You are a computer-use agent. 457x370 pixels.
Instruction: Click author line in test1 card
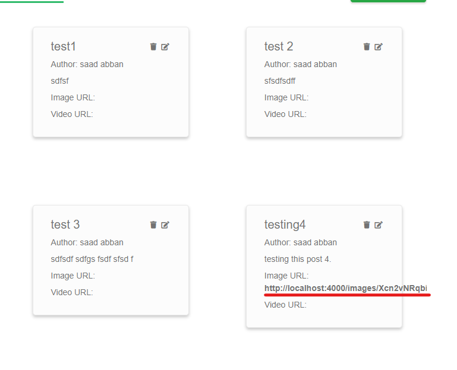(x=87, y=64)
